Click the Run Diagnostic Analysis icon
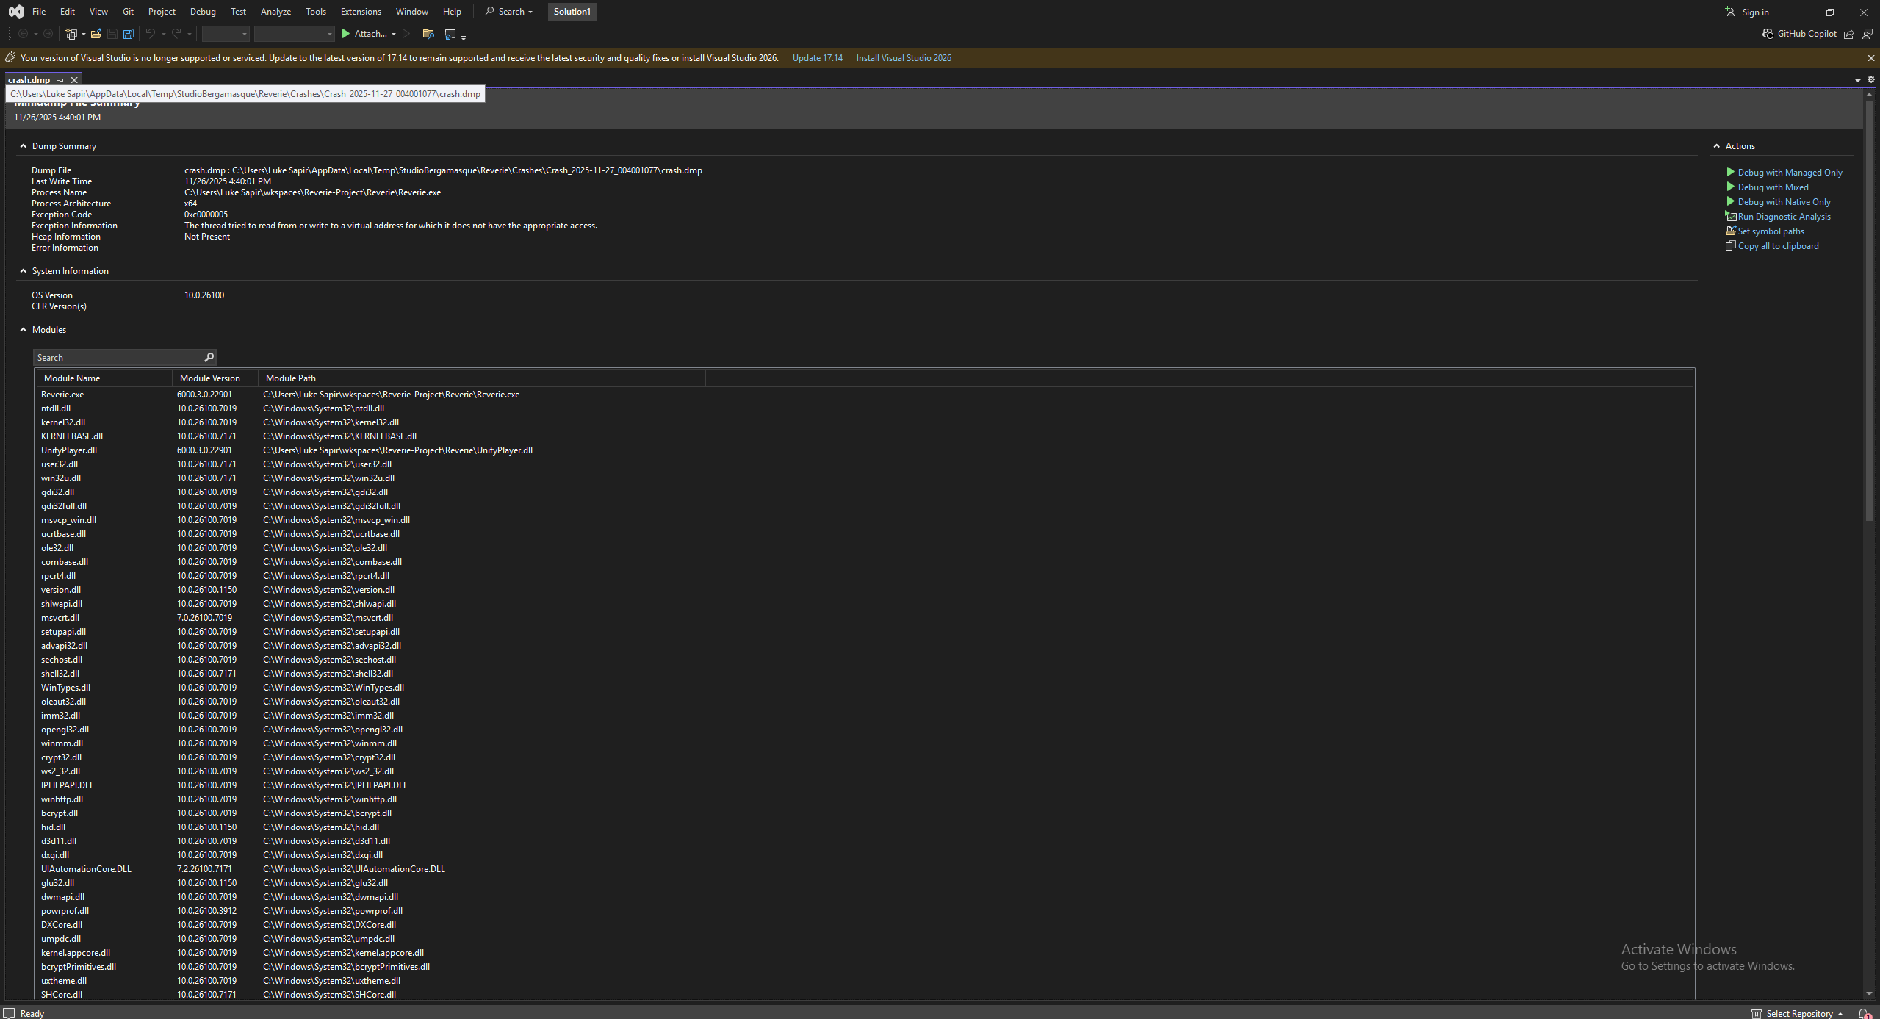 pyautogui.click(x=1730, y=217)
